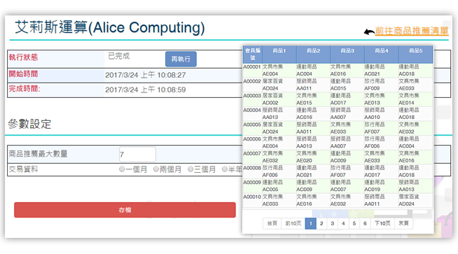Select the 半年 radio option
The height and width of the screenshot is (254, 458).
pos(225,169)
